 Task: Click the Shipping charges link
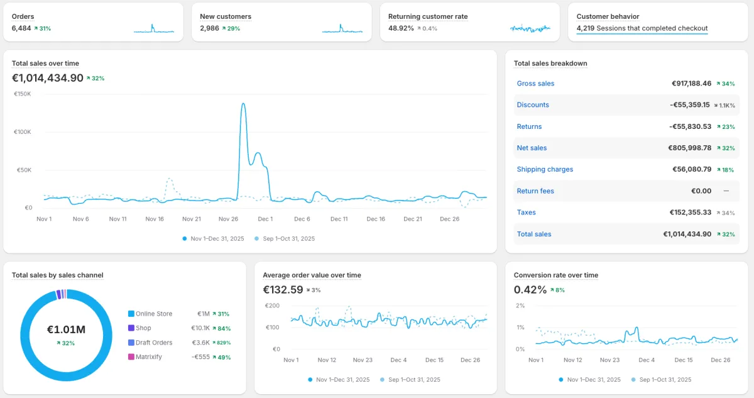(x=545, y=169)
